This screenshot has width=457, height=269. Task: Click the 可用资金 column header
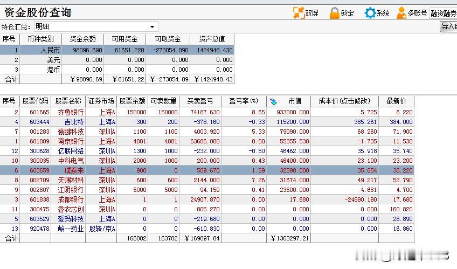[124, 39]
